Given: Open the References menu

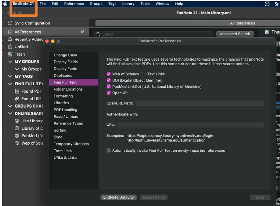Looking at the screenshot, I should coord(74,4).
